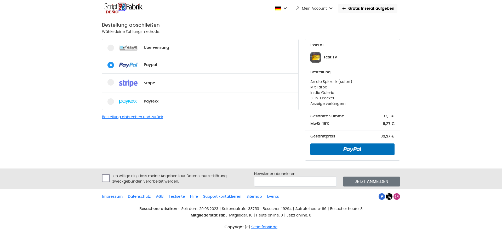Click the user profile icon
This screenshot has width=502, height=247.
point(298,8)
